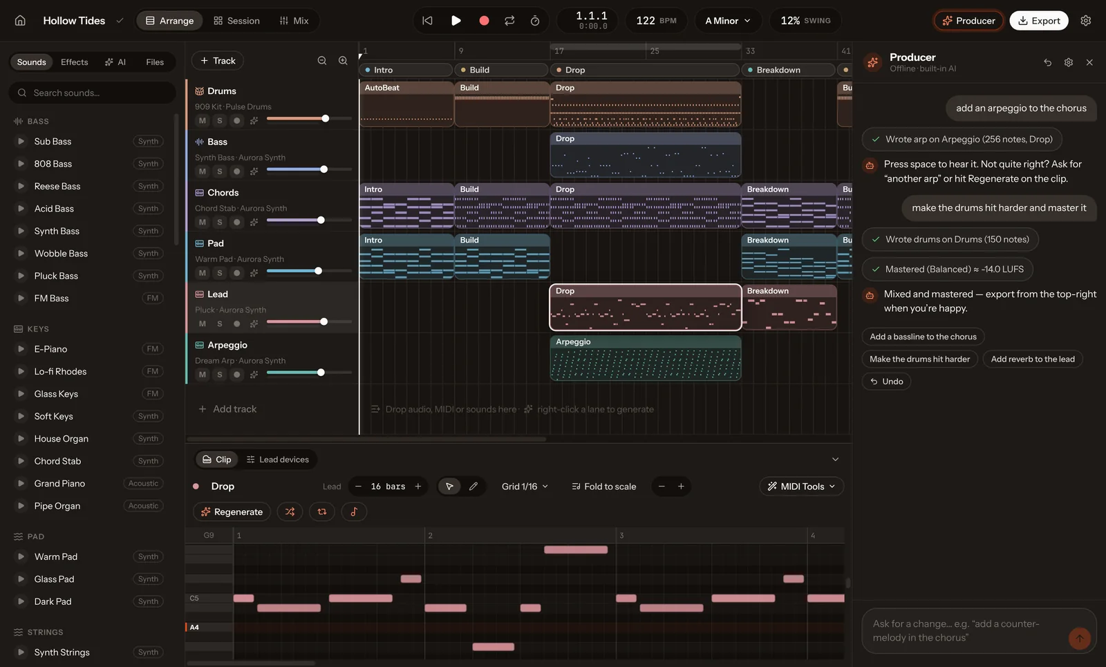This screenshot has height=667, width=1106.
Task: Jump to start with the rewind icon
Action: click(427, 21)
